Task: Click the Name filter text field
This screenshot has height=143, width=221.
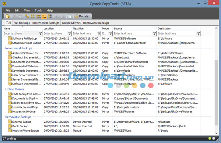Action: pyautogui.click(x=21, y=33)
